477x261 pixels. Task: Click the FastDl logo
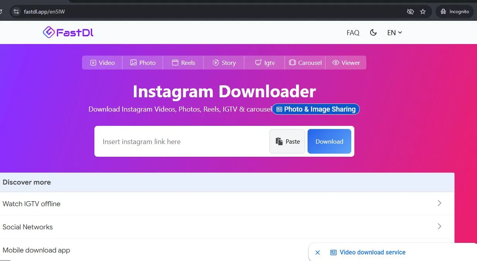(68, 32)
